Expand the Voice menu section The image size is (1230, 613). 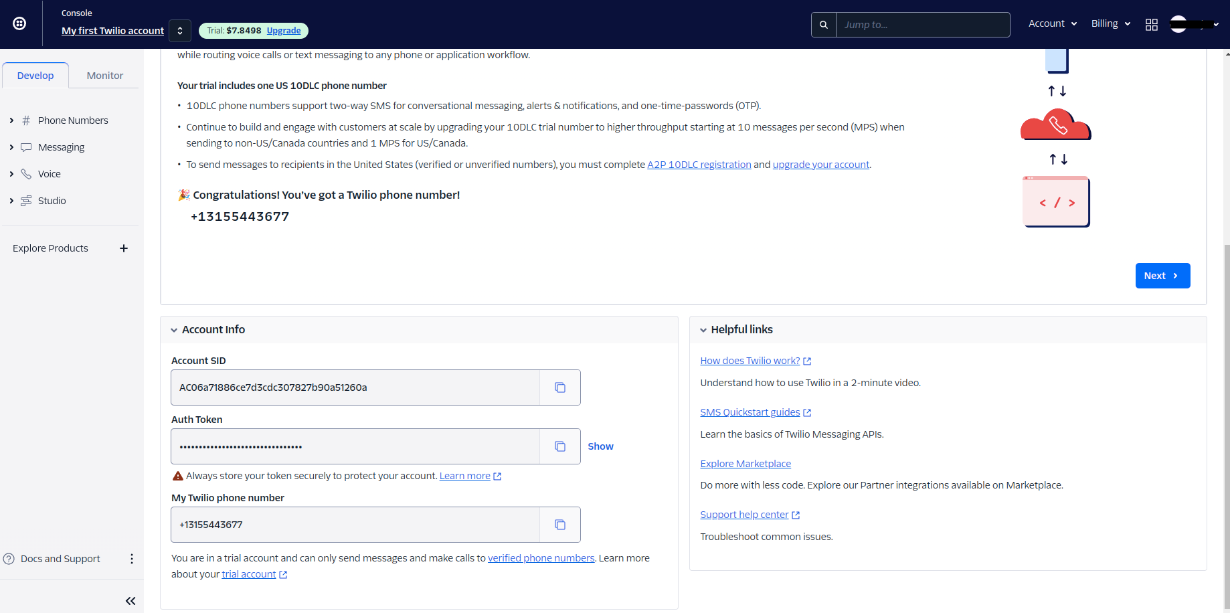(x=11, y=174)
